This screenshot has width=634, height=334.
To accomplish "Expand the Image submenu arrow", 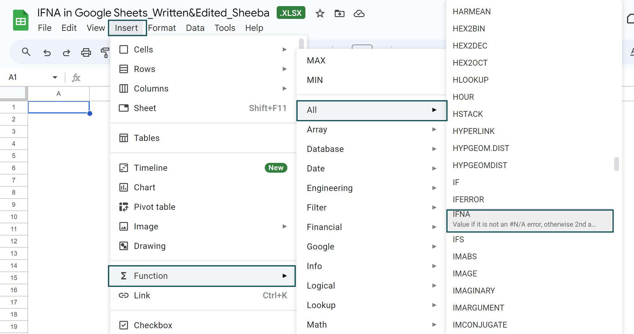I will pyautogui.click(x=285, y=226).
